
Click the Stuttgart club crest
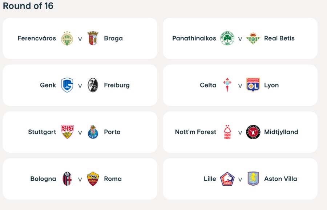pos(67,132)
